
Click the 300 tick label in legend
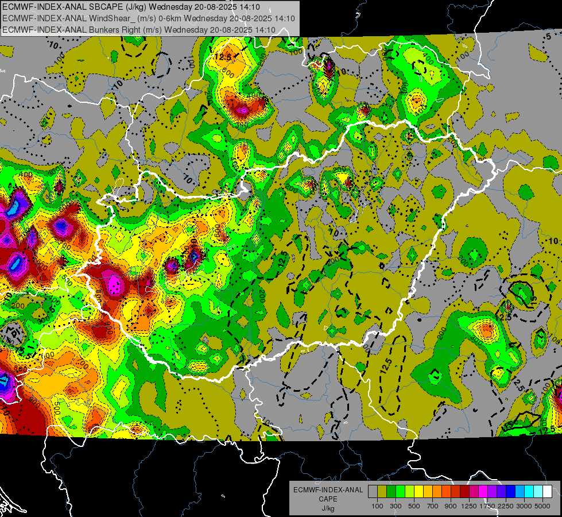[396, 506]
